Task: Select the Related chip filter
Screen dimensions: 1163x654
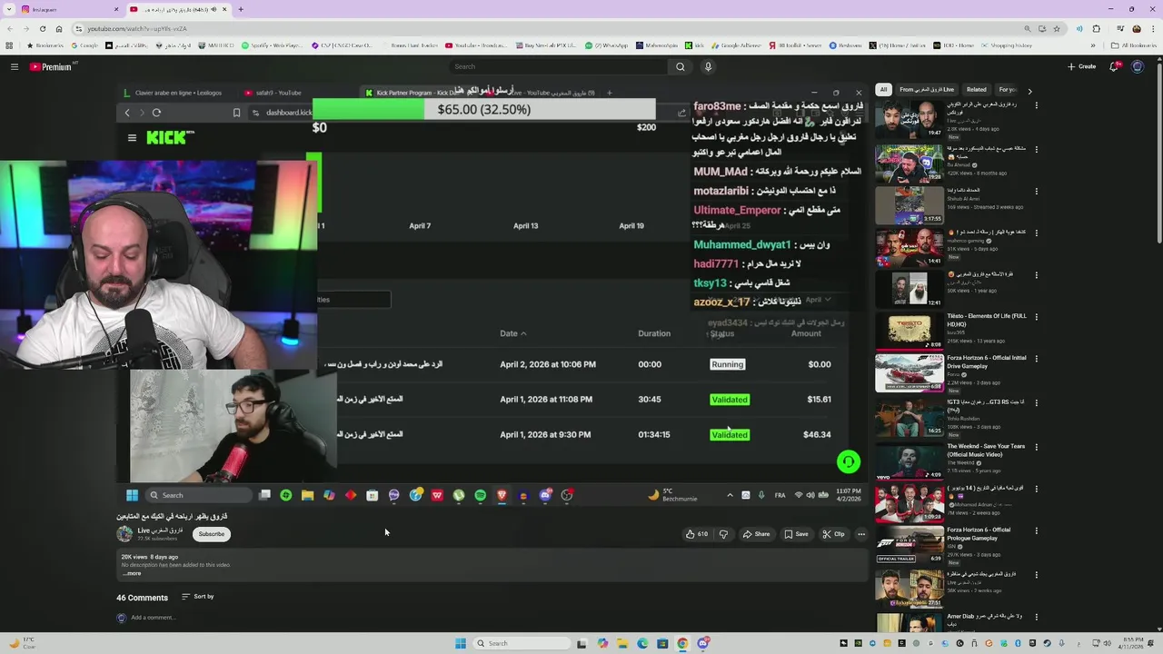Action: click(977, 90)
